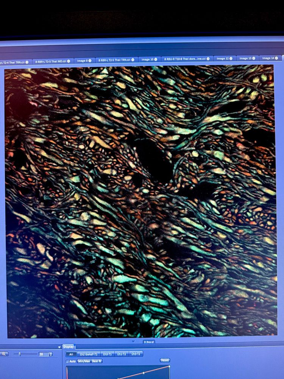Close the '8 RBR-L T2-5 Thal TRN.czi' tab
Viewport: 284px width, 379px height.
[133, 60]
